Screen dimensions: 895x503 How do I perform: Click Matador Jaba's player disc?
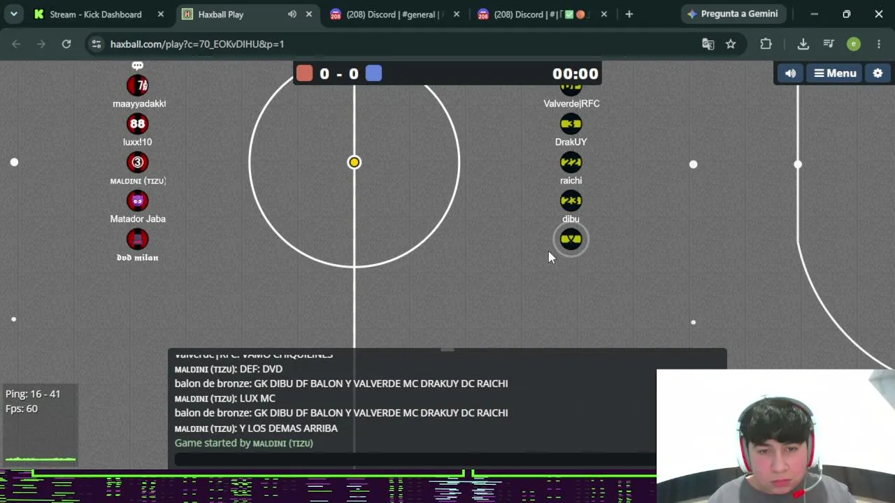pyautogui.click(x=138, y=201)
